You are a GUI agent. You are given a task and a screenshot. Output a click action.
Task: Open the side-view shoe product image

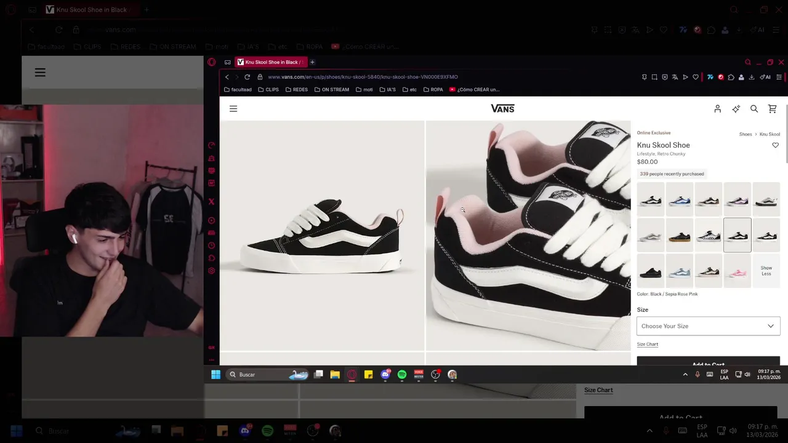(x=322, y=236)
